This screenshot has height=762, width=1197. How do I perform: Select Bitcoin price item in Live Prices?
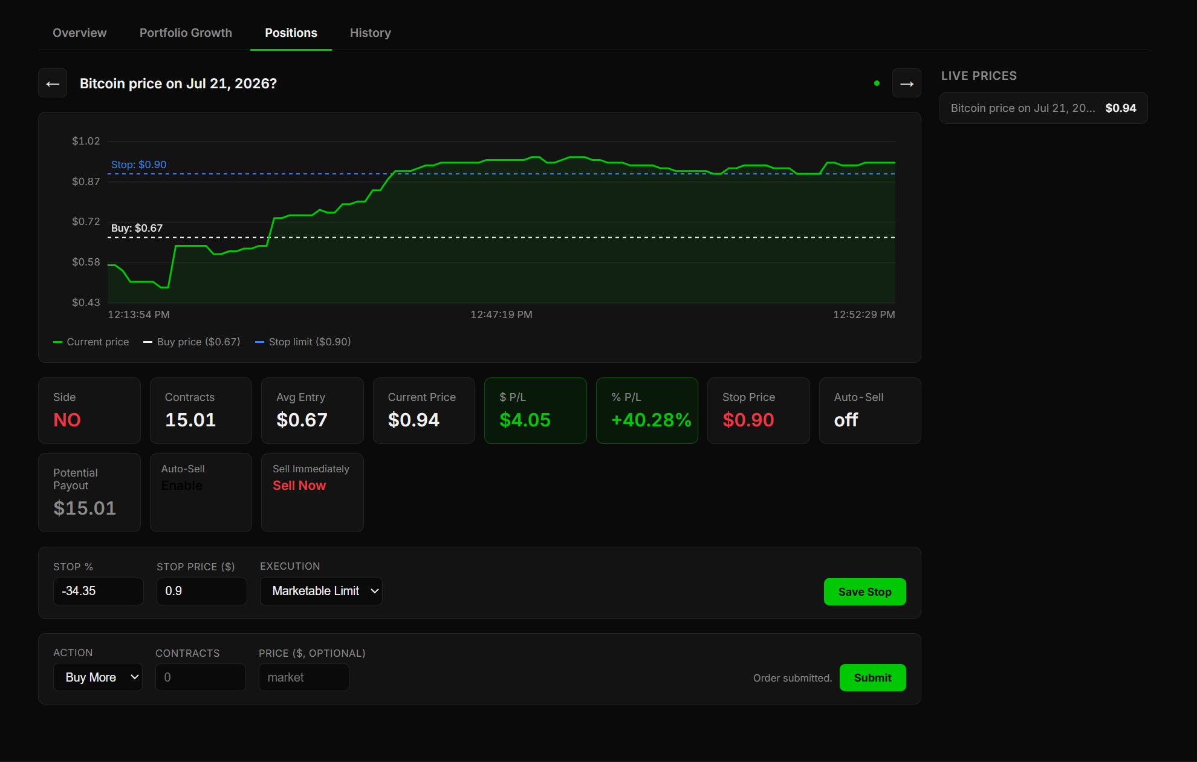(x=1043, y=108)
